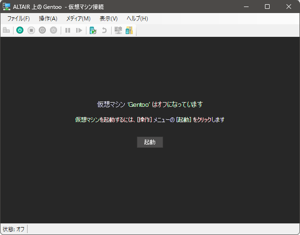Open the ヘルプ(H) menu
This screenshot has width=300, height=235.
coord(137,19)
